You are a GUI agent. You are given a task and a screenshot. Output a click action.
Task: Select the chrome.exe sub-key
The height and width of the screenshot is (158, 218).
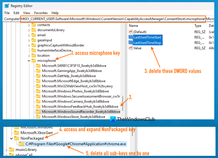76,144
